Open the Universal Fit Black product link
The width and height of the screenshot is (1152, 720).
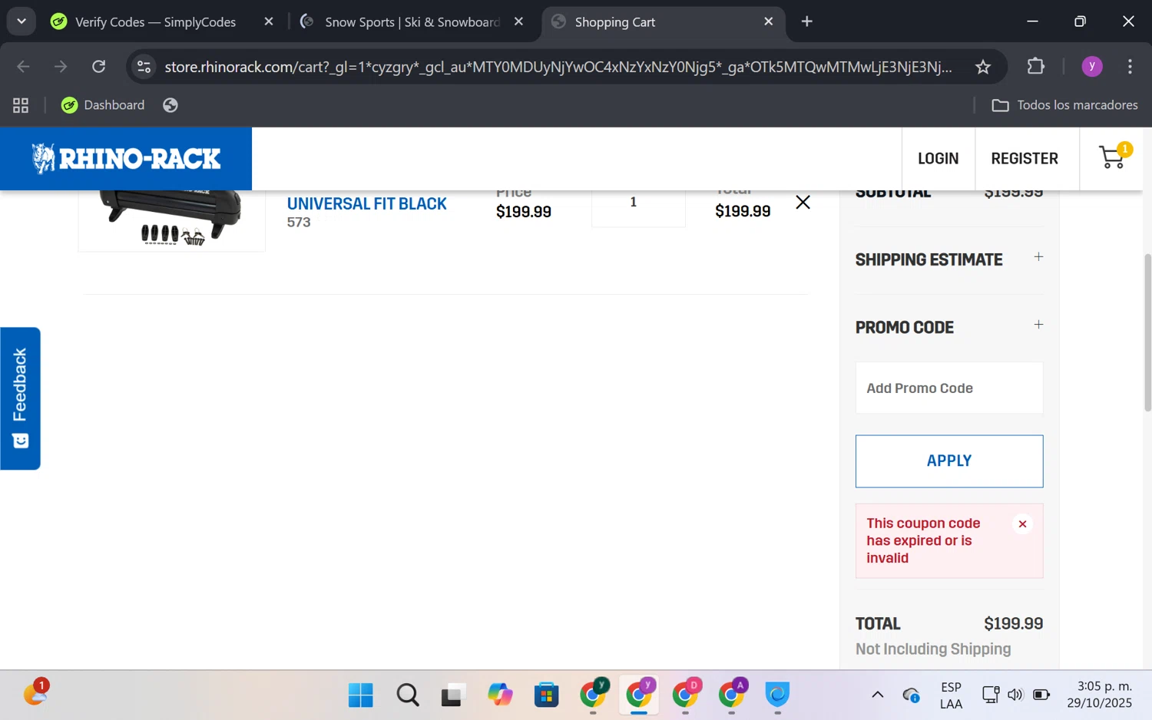point(366,203)
